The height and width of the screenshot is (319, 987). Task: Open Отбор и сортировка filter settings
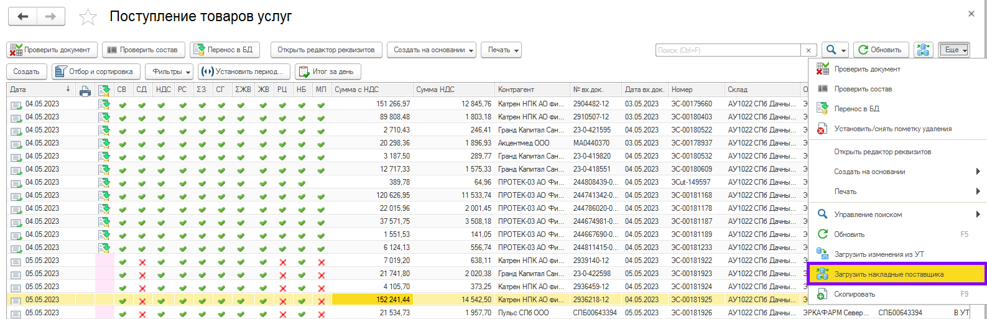96,72
